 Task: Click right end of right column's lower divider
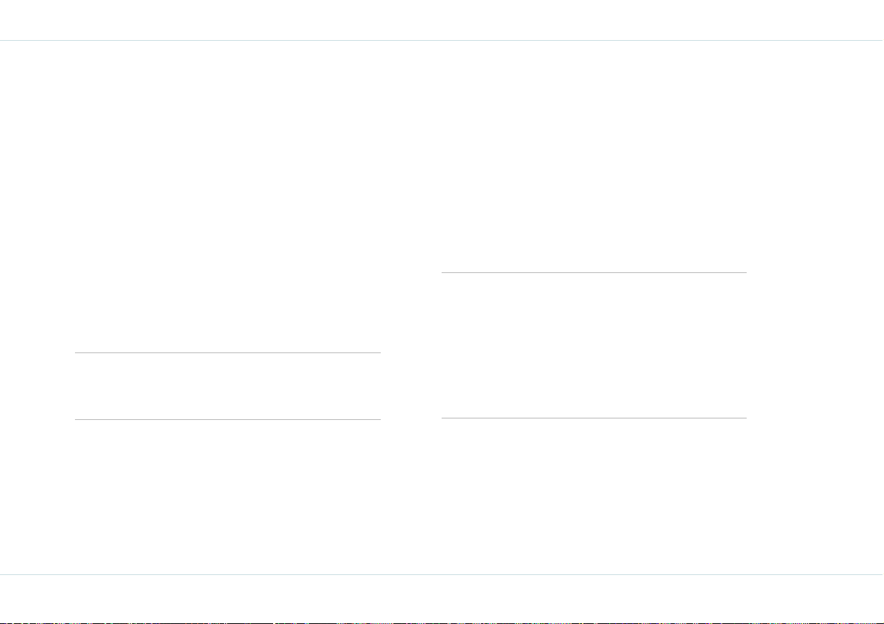pos(746,418)
